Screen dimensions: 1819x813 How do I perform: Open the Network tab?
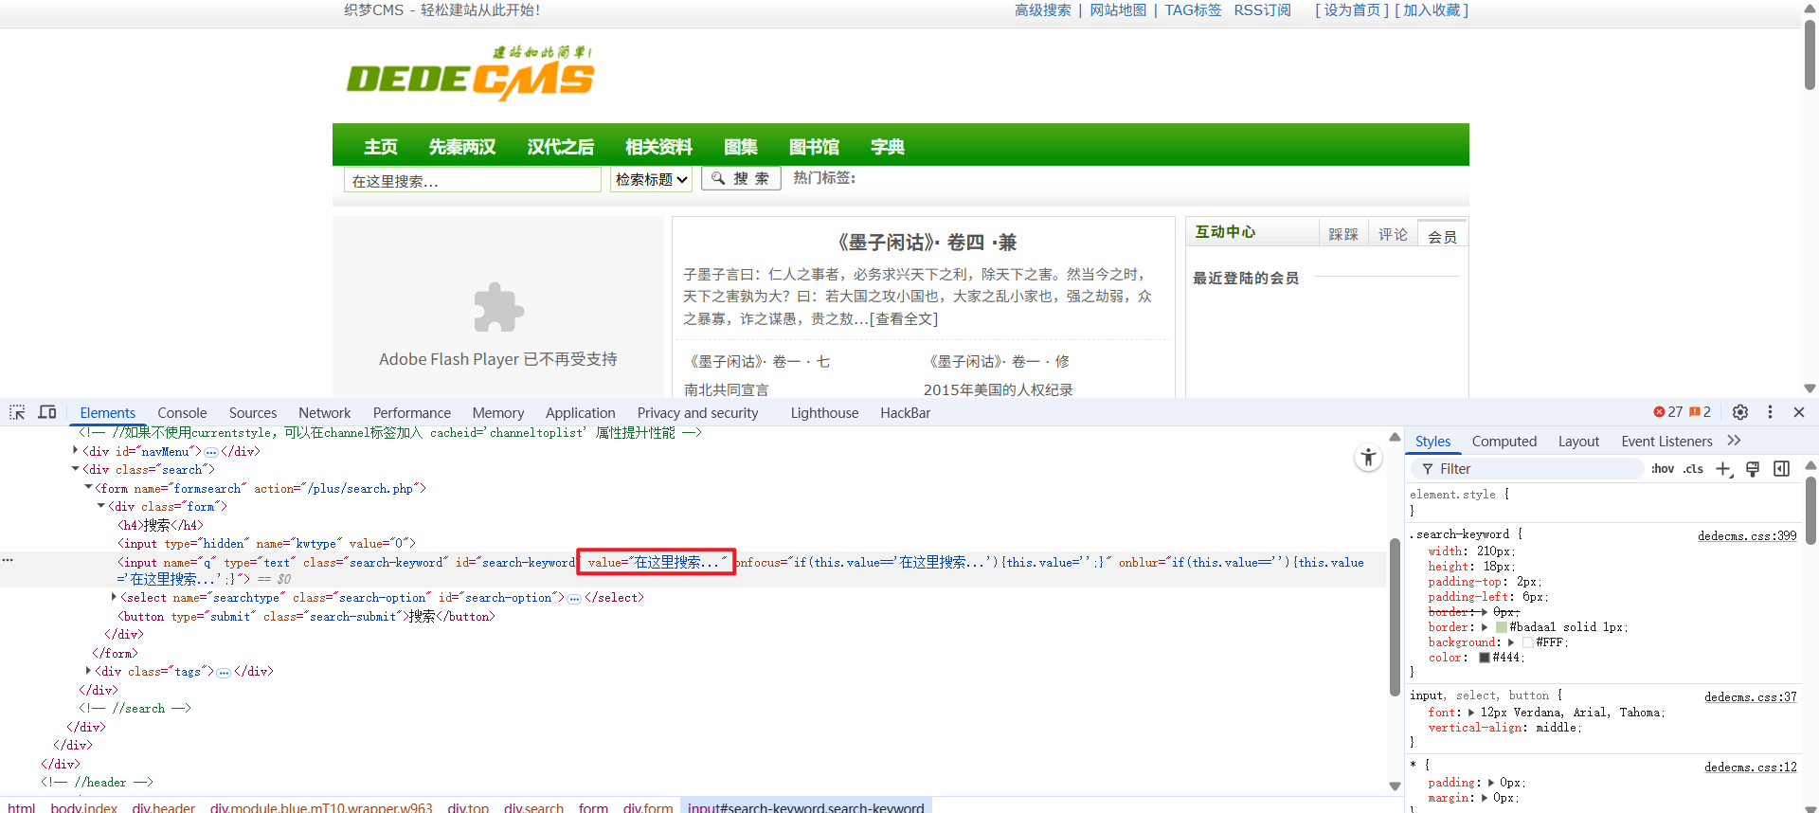325,413
